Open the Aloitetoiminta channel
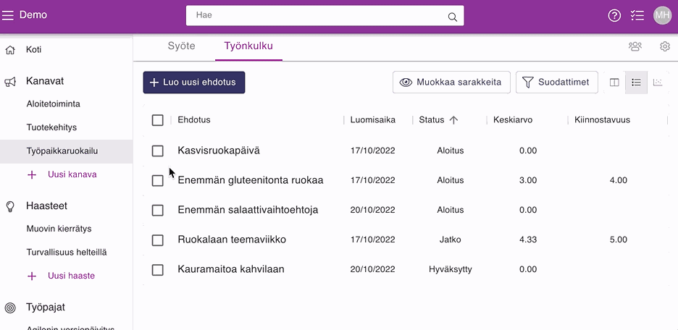This screenshot has width=678, height=330. click(x=53, y=104)
